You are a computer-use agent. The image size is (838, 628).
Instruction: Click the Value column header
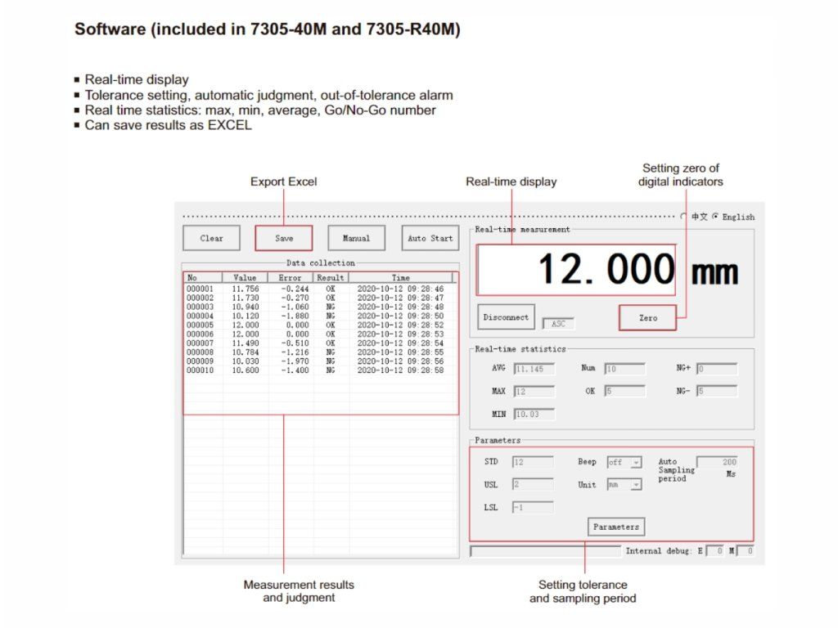click(245, 278)
